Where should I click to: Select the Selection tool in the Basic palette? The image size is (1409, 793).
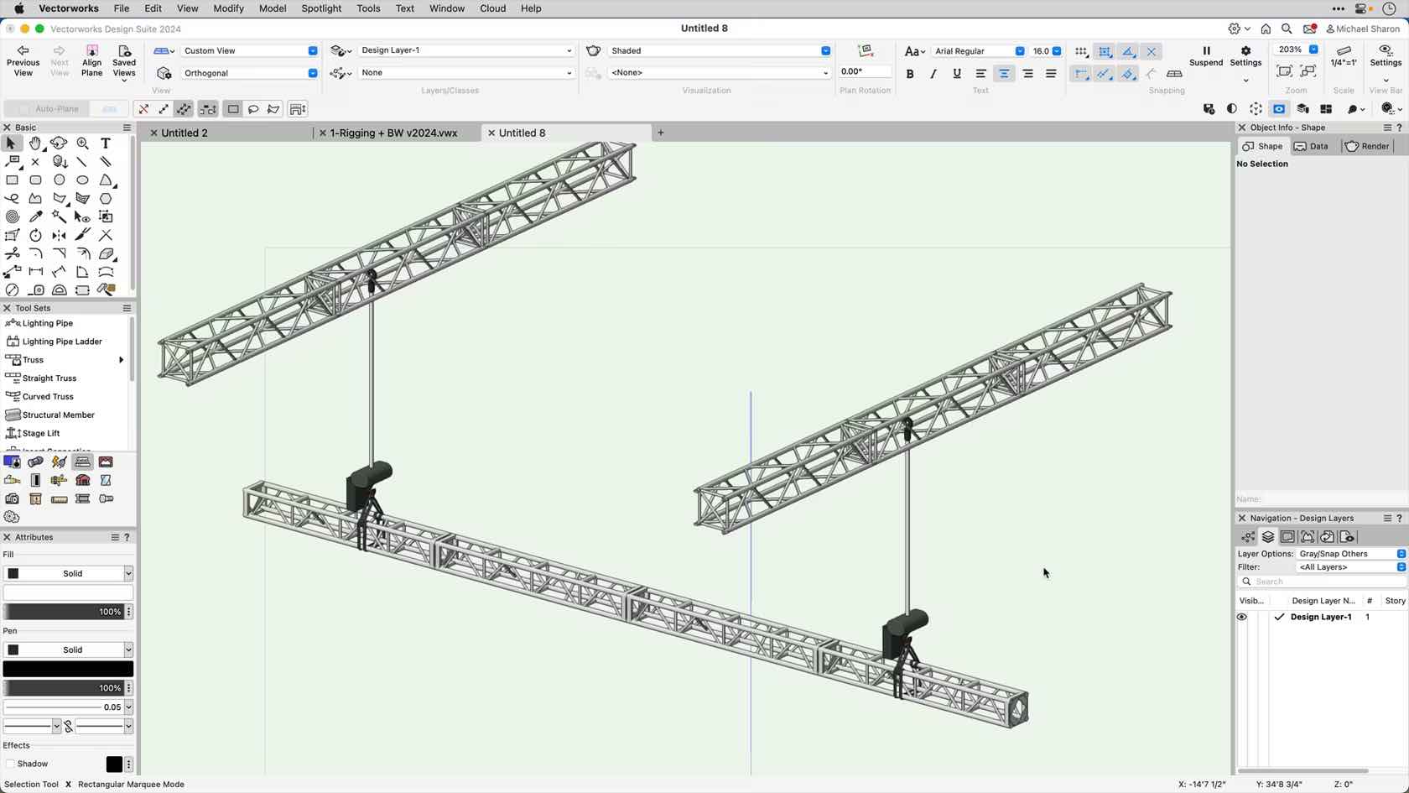coord(12,143)
